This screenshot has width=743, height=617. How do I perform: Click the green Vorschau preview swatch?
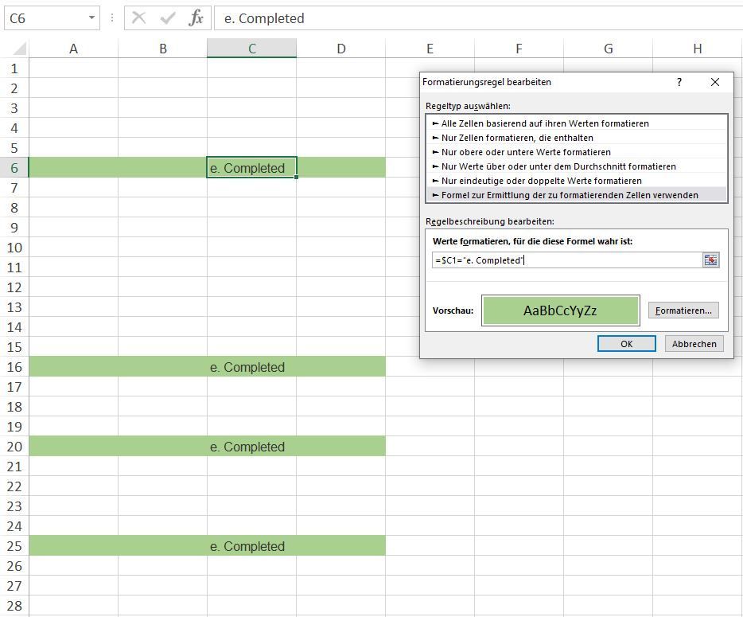pyautogui.click(x=561, y=310)
